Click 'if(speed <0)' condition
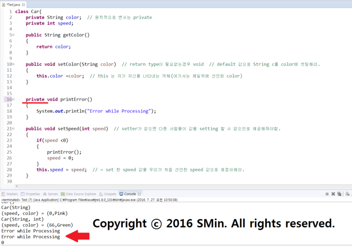This screenshot has height=246, width=352. (52, 140)
